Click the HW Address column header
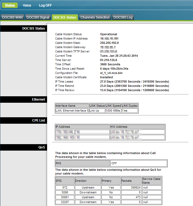This screenshot has width=193, height=206. point(137,127)
